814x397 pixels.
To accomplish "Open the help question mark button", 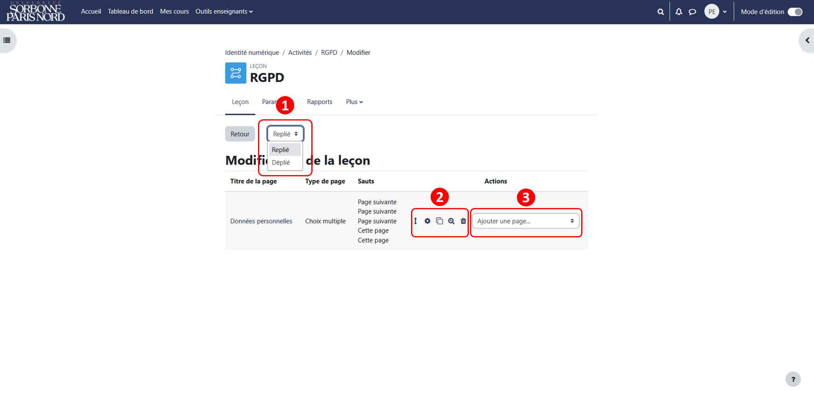I will tap(793, 379).
